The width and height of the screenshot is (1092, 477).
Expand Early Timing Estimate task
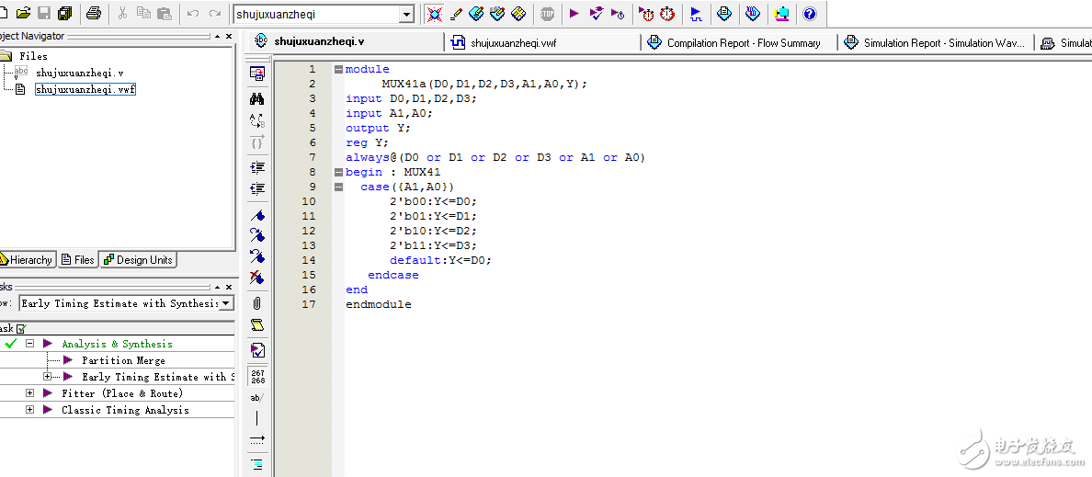(x=48, y=377)
